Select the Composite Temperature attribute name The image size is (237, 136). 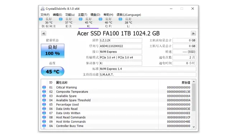click(72, 92)
